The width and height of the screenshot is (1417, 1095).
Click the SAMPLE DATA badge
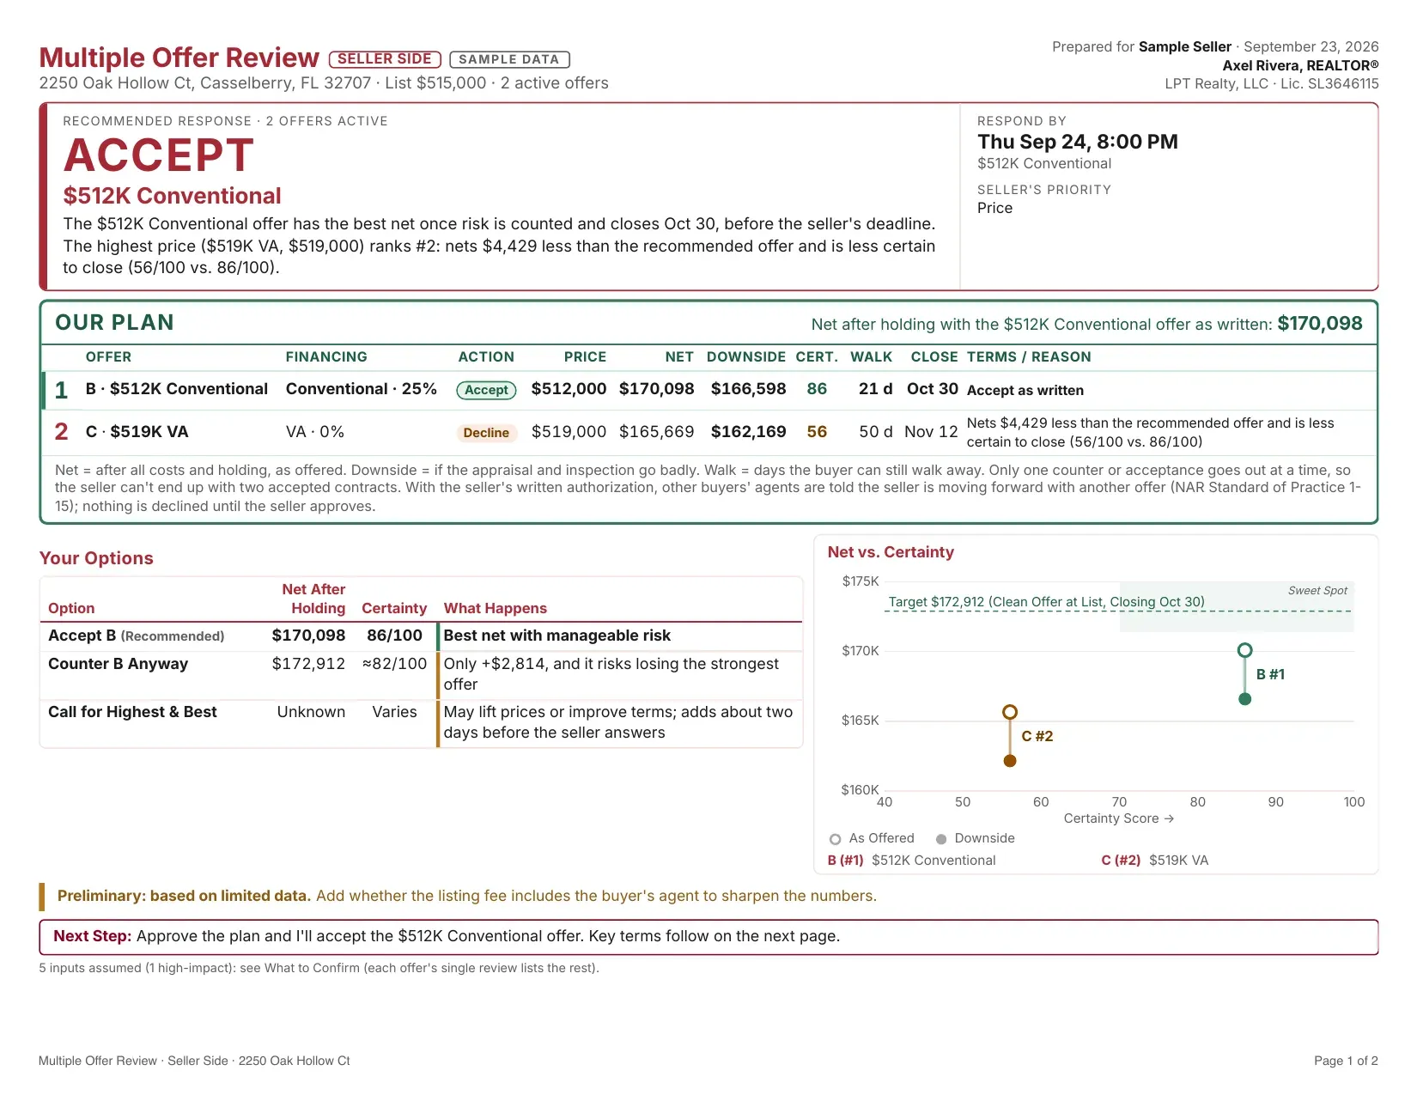509,59
